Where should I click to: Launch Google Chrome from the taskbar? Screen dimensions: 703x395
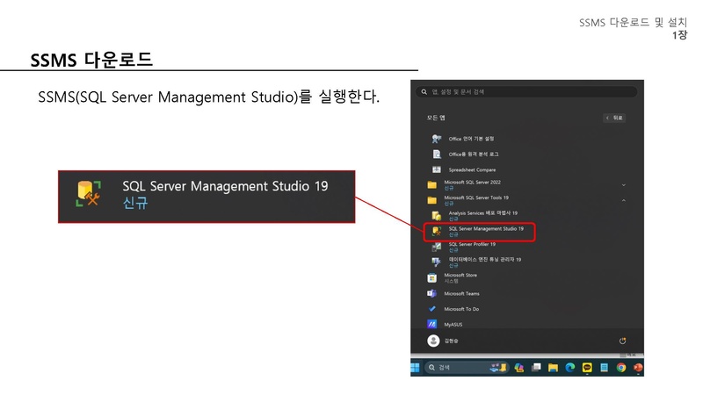tap(621, 367)
